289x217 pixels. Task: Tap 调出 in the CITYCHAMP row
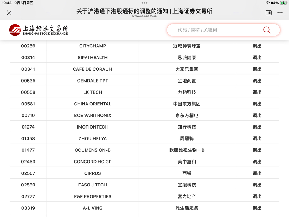pyautogui.click(x=257, y=46)
